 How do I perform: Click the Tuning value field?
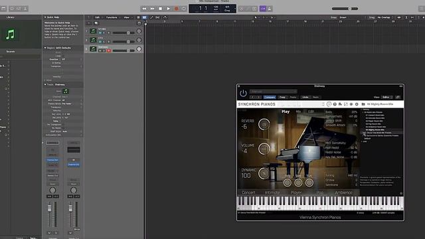pos(353,175)
